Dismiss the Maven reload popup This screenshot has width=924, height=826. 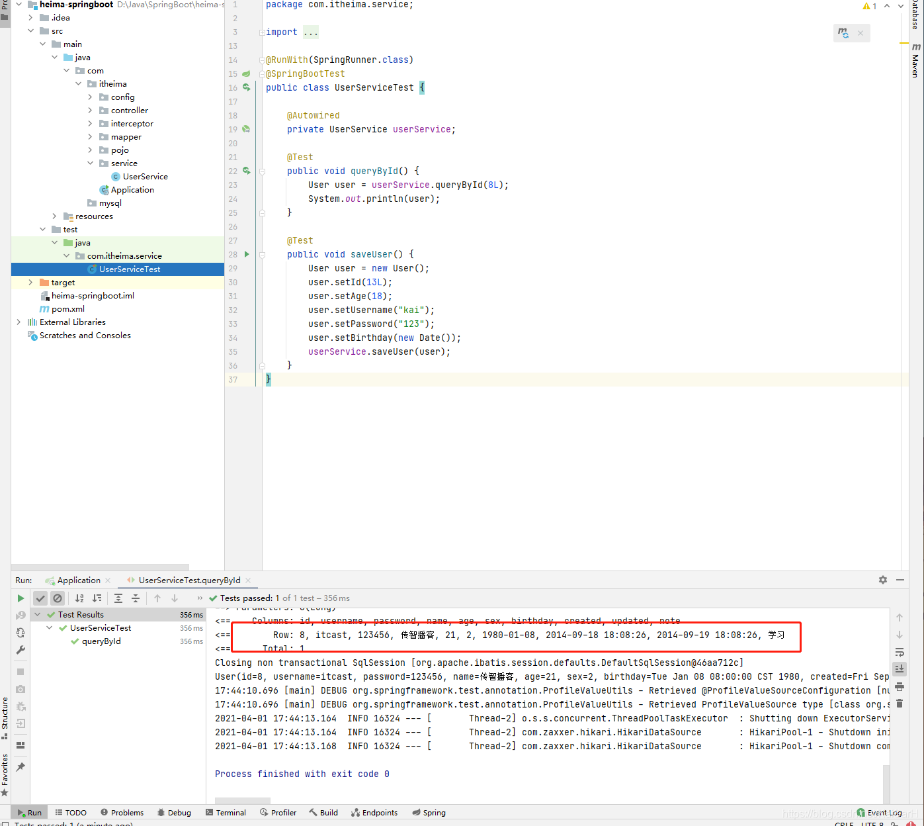pyautogui.click(x=861, y=33)
